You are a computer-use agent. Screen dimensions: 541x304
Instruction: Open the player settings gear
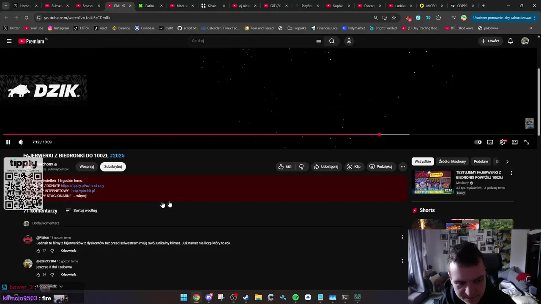tap(503, 142)
